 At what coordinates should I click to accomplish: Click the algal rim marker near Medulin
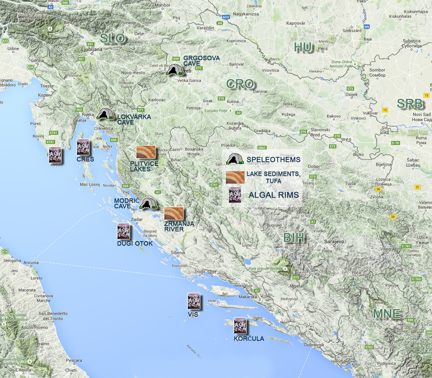(x=55, y=155)
